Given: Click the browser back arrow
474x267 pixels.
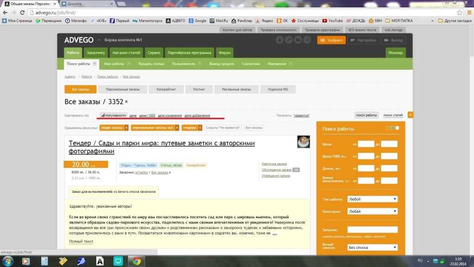Looking at the screenshot, I should point(5,13).
